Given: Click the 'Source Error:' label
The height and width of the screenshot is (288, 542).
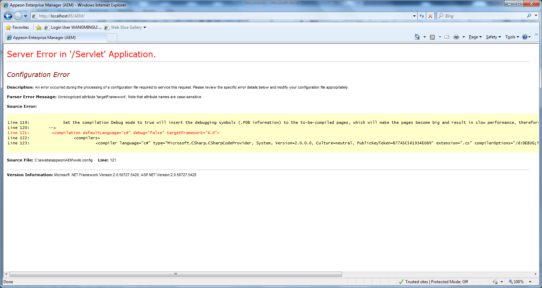Looking at the screenshot, I should pyautogui.click(x=22, y=107).
